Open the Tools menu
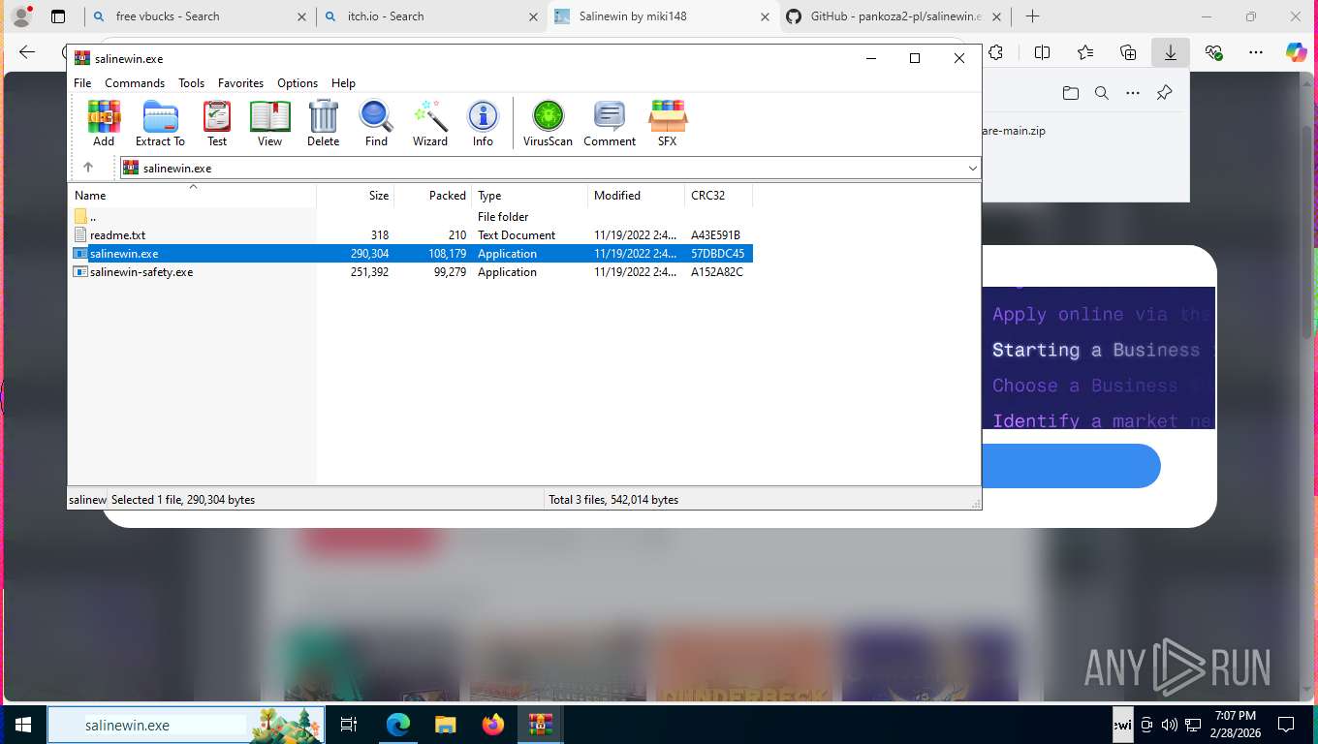Screen dimensions: 1318x744 191,83
